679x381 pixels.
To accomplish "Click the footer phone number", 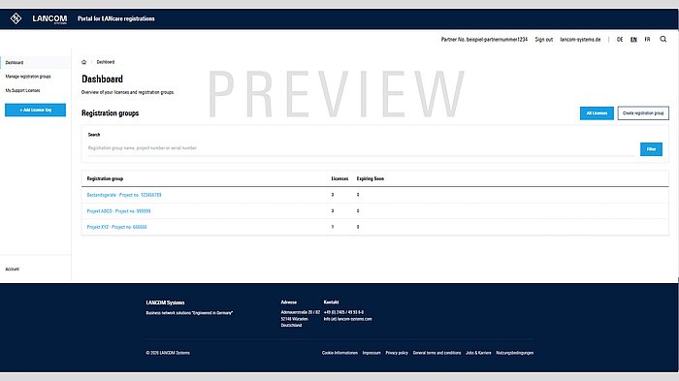I will pos(343,312).
